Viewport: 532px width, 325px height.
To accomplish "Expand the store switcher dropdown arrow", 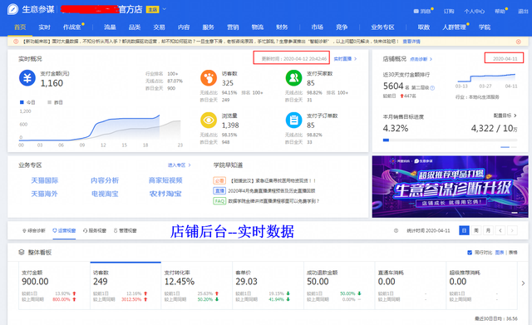I will [x=165, y=9].
